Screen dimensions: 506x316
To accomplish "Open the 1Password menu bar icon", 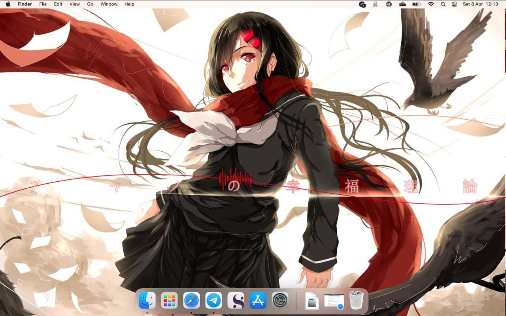I will click(x=389, y=4).
